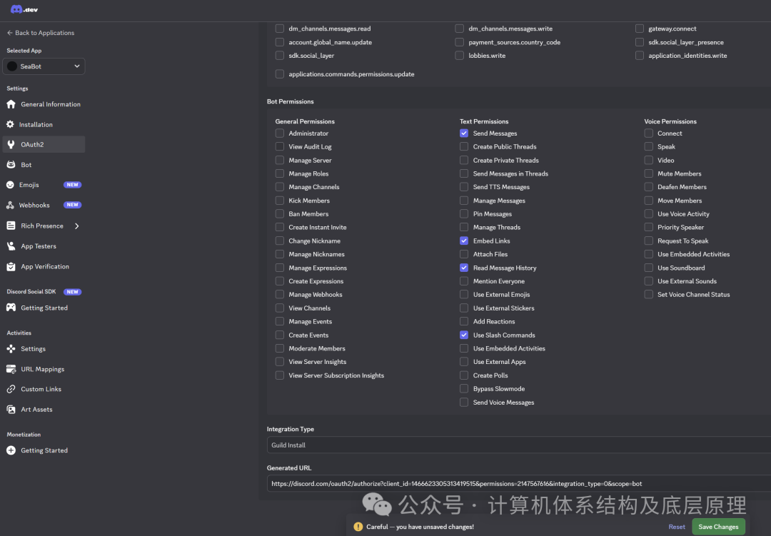Image resolution: width=771 pixels, height=536 pixels.
Task: Check the Create Polls permission
Action: 464,375
